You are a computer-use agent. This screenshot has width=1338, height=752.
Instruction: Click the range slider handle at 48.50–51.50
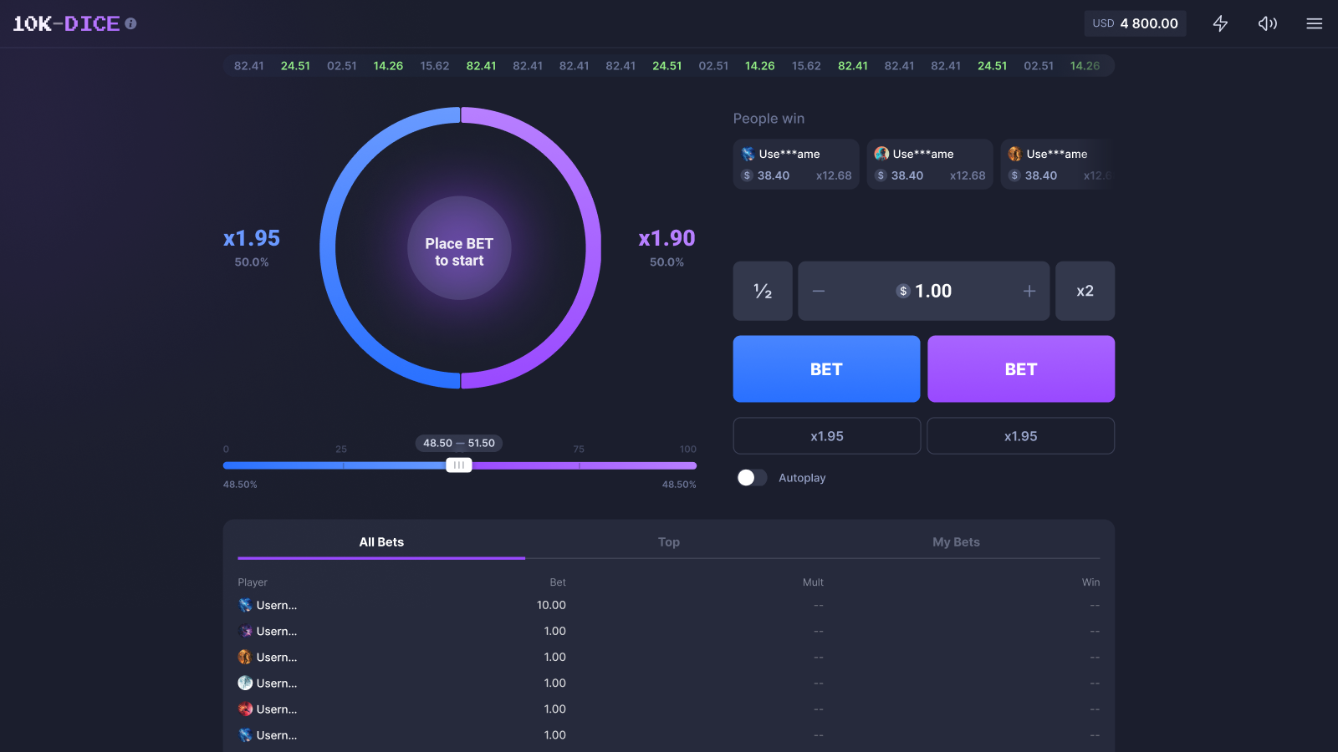(x=458, y=465)
